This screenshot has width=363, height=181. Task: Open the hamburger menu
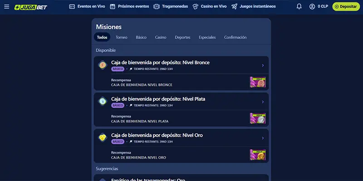click(x=7, y=6)
